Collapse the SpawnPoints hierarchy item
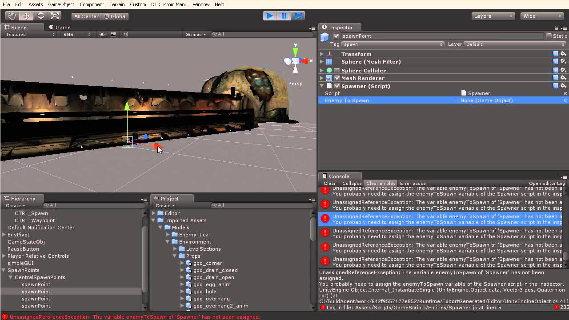 point(4,270)
